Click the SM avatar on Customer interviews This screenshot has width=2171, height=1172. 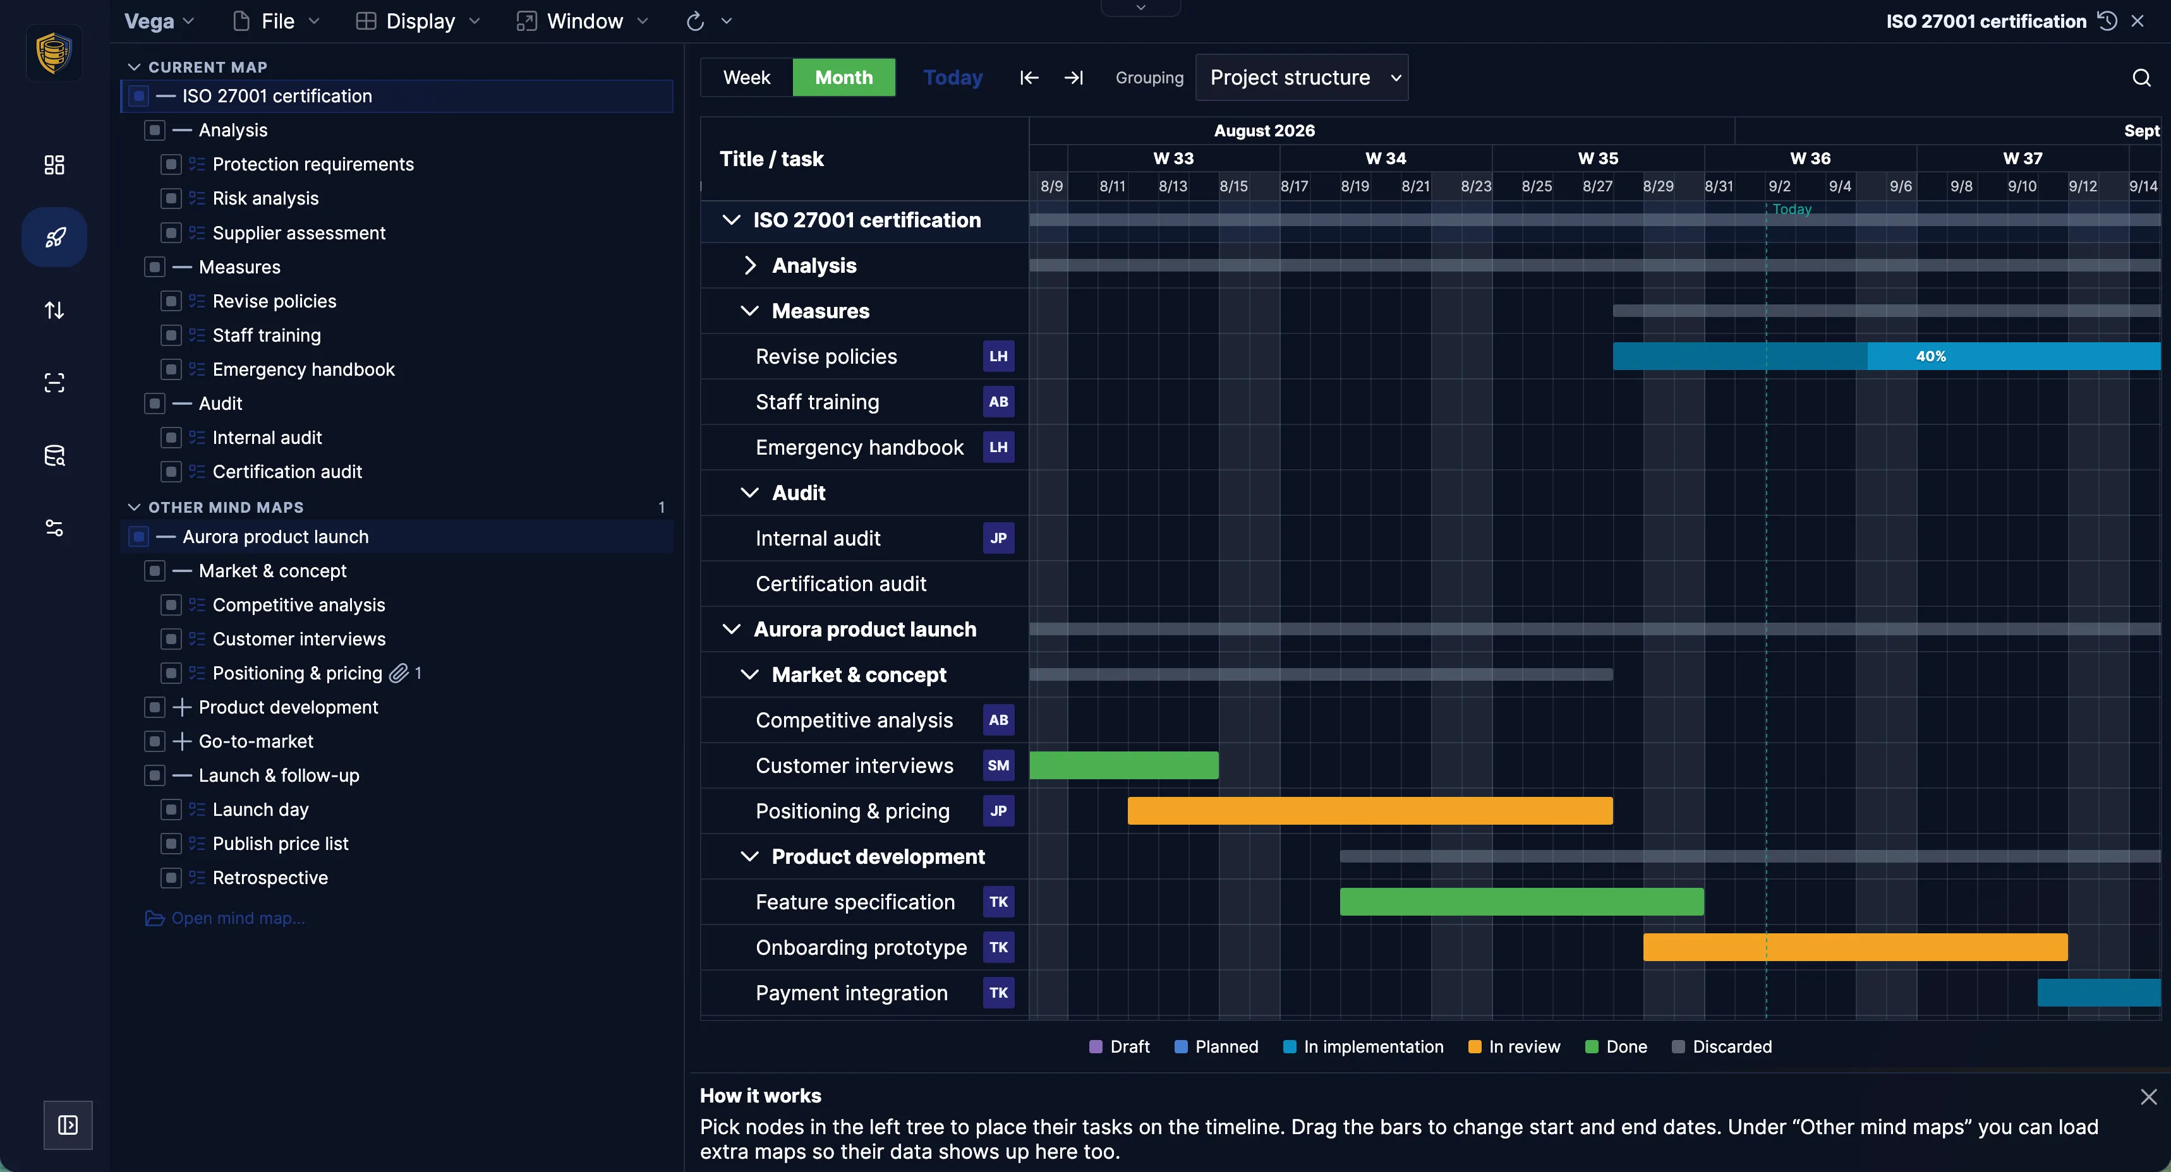coord(999,766)
